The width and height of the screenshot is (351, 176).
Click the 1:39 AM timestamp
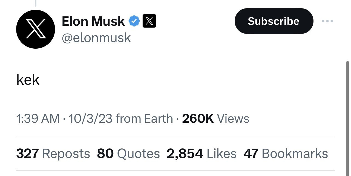(x=38, y=119)
